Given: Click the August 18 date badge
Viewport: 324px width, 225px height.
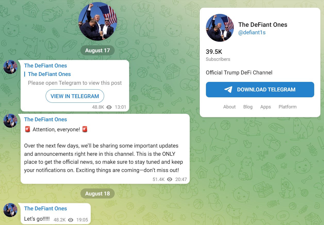Looking at the screenshot, I should click(x=97, y=194).
